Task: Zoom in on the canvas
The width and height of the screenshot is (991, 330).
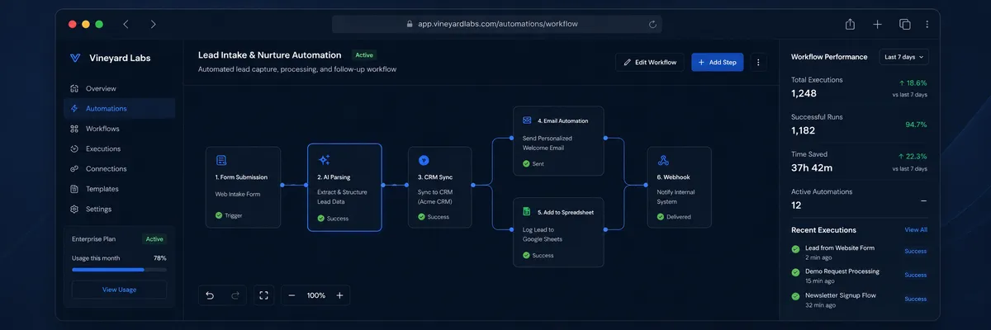Action: pyautogui.click(x=339, y=295)
